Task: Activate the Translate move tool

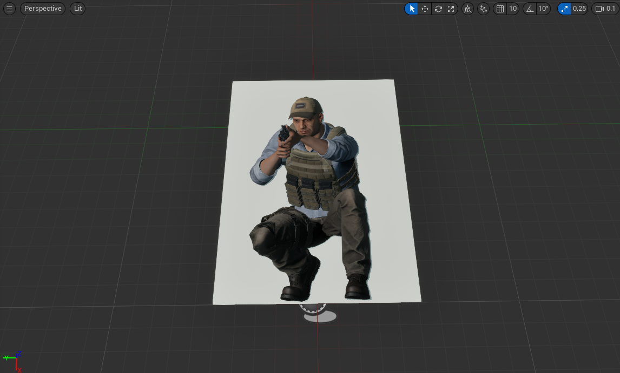Action: point(425,9)
